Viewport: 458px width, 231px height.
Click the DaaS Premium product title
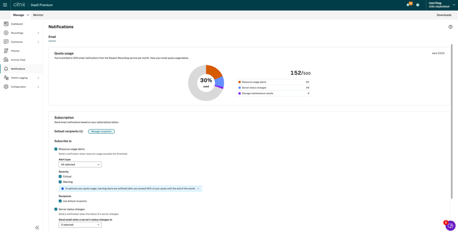click(42, 5)
